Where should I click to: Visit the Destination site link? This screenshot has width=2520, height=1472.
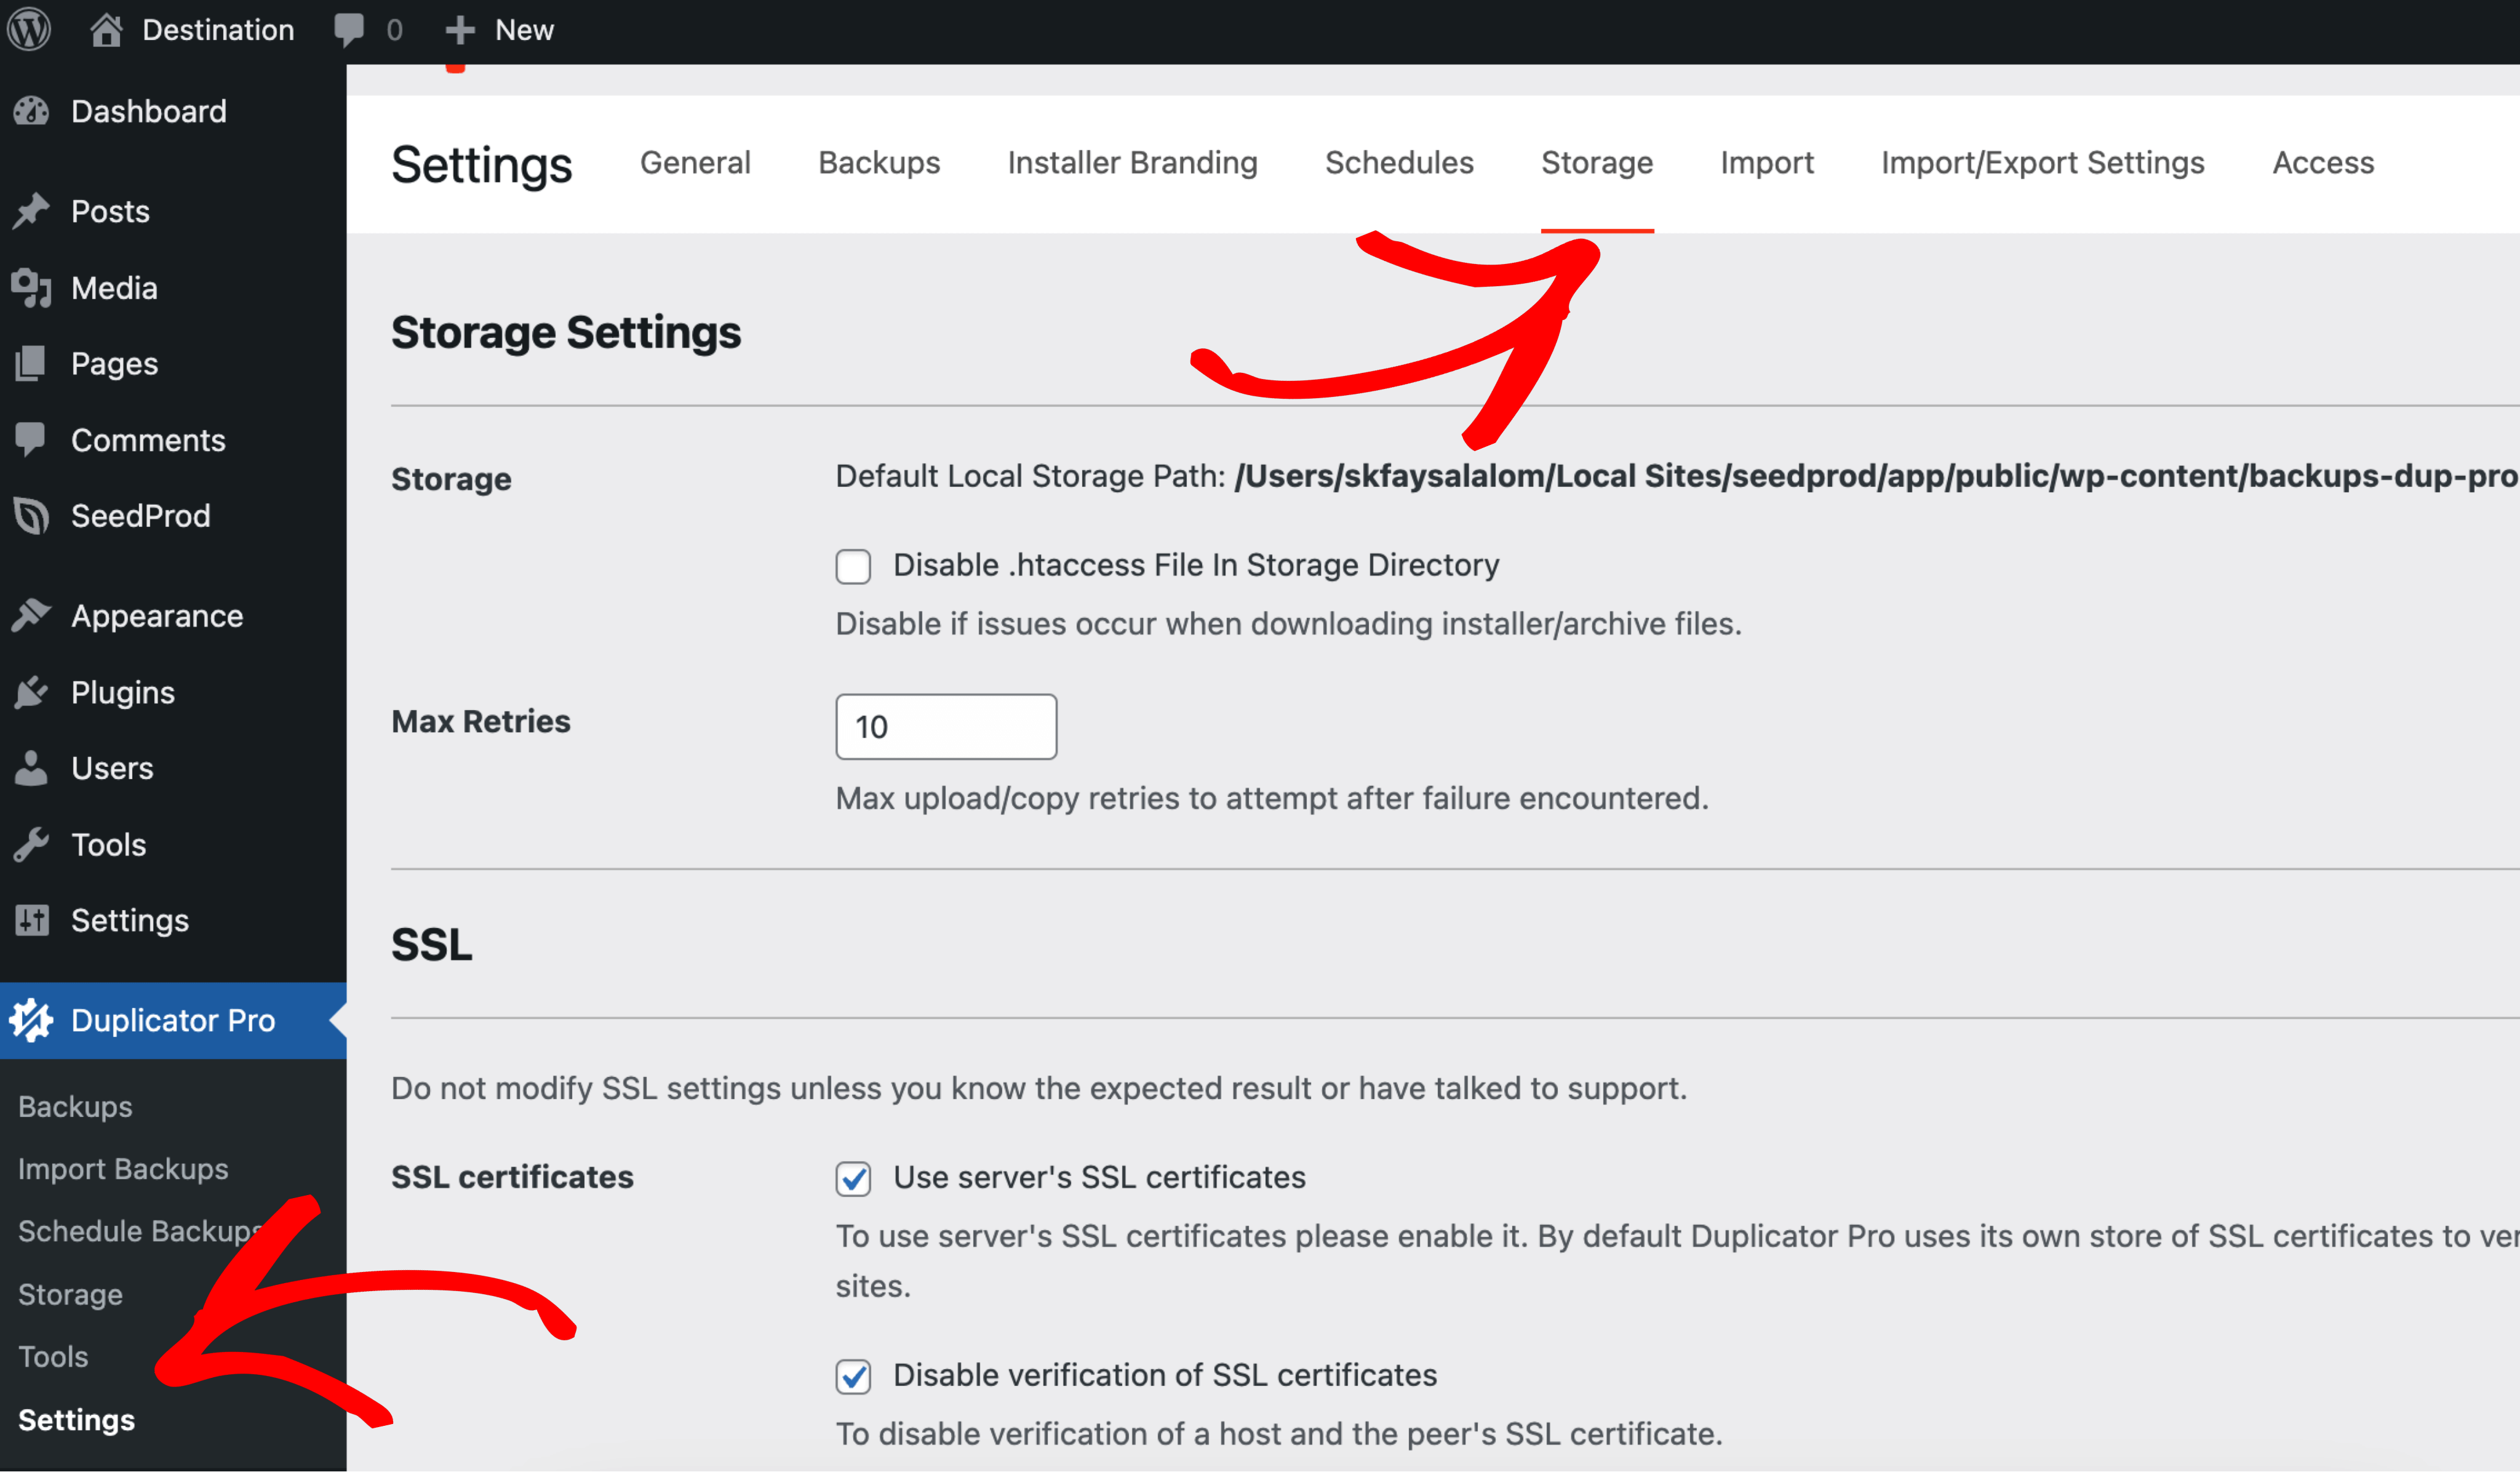[x=218, y=30]
